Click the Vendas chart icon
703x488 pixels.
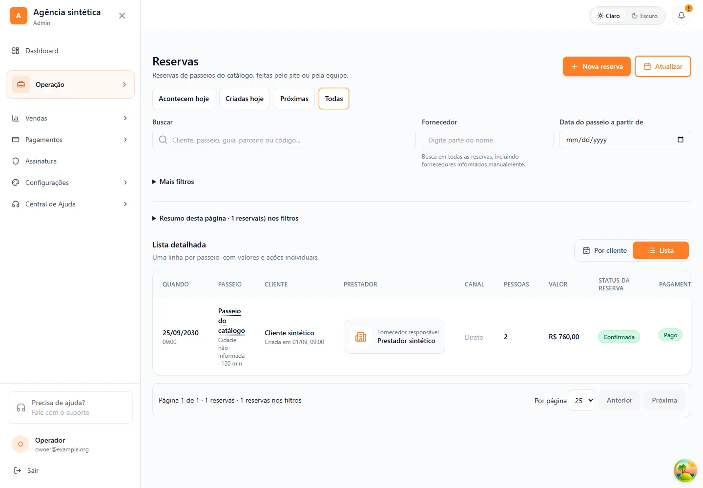16,118
